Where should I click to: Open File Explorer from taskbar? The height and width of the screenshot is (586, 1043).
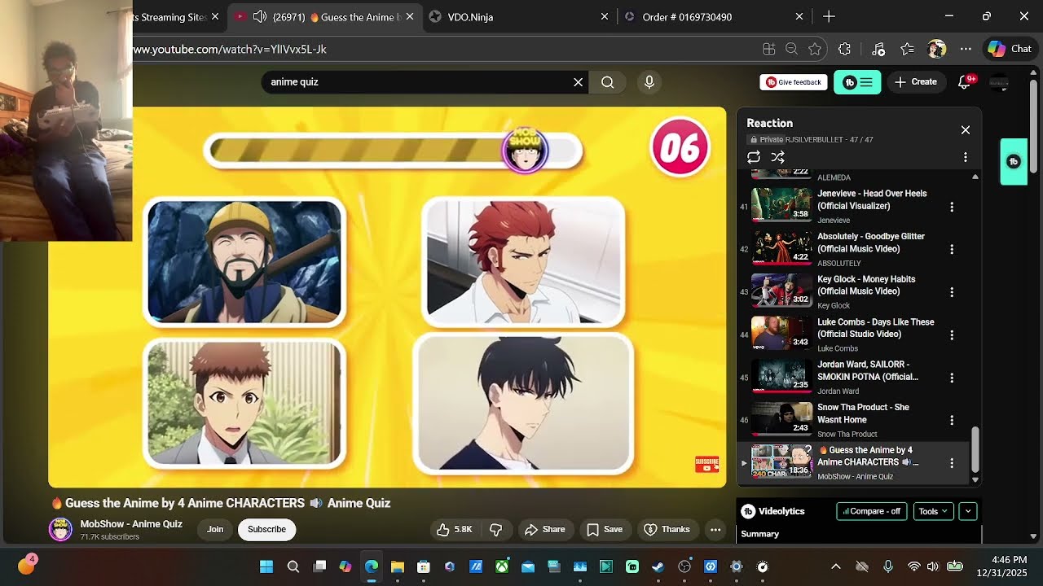coord(398,566)
